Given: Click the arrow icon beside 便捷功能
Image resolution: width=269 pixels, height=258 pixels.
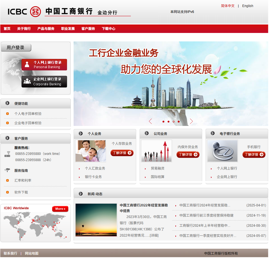Looking at the screenshot, I should pos(7,103).
